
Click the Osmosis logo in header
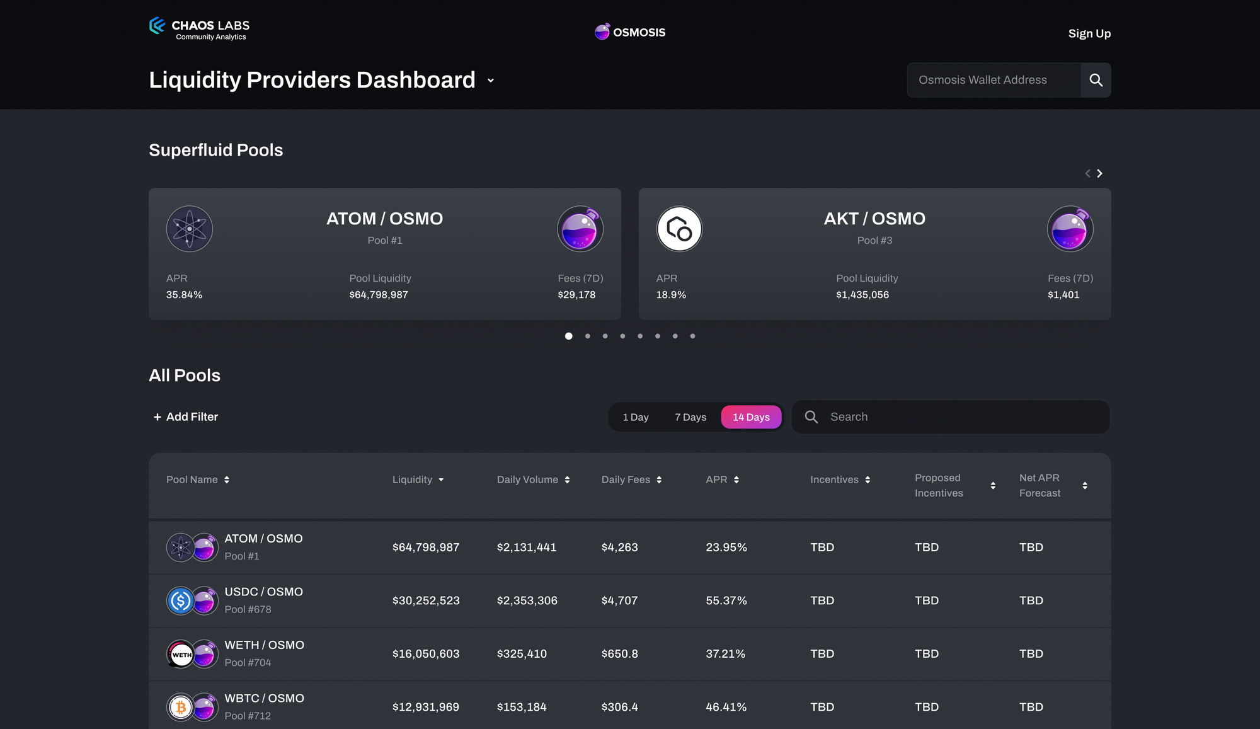[630, 32]
